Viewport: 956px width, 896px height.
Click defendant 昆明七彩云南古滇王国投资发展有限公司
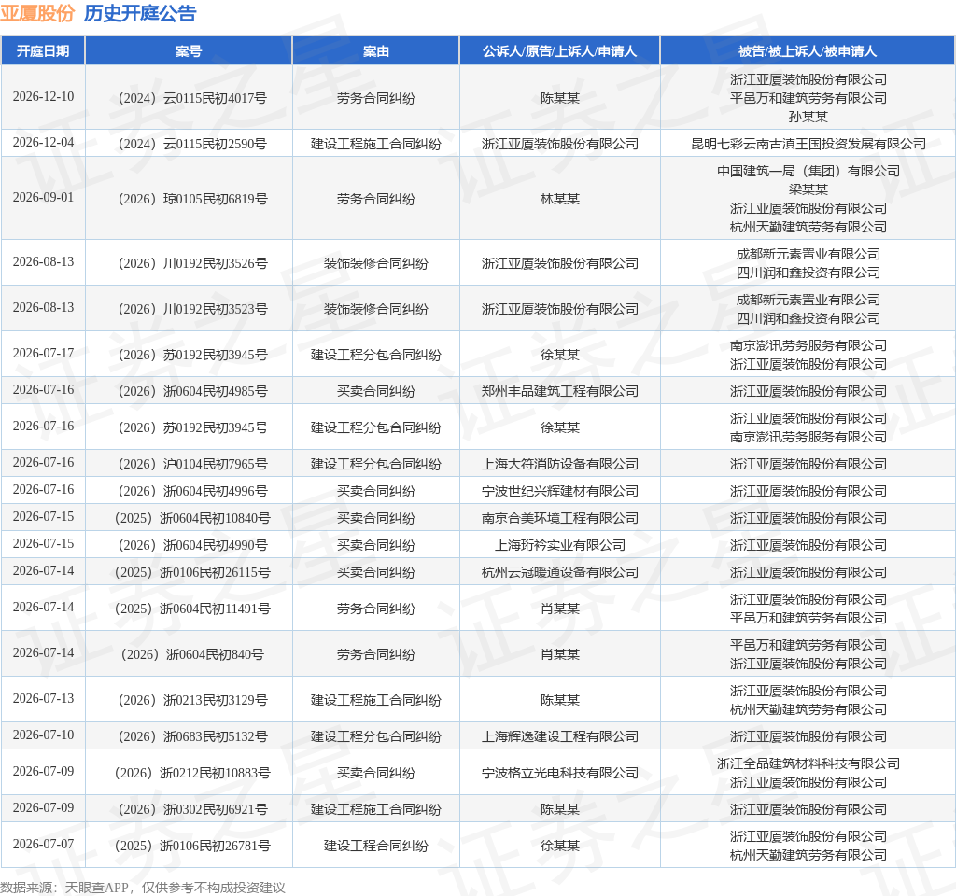(808, 144)
